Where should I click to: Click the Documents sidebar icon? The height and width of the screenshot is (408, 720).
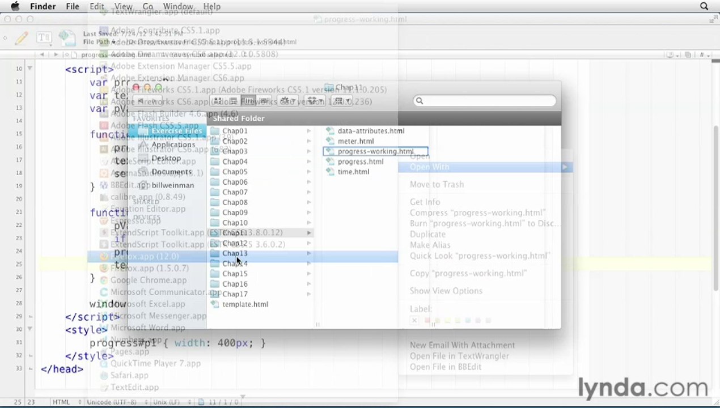click(143, 172)
